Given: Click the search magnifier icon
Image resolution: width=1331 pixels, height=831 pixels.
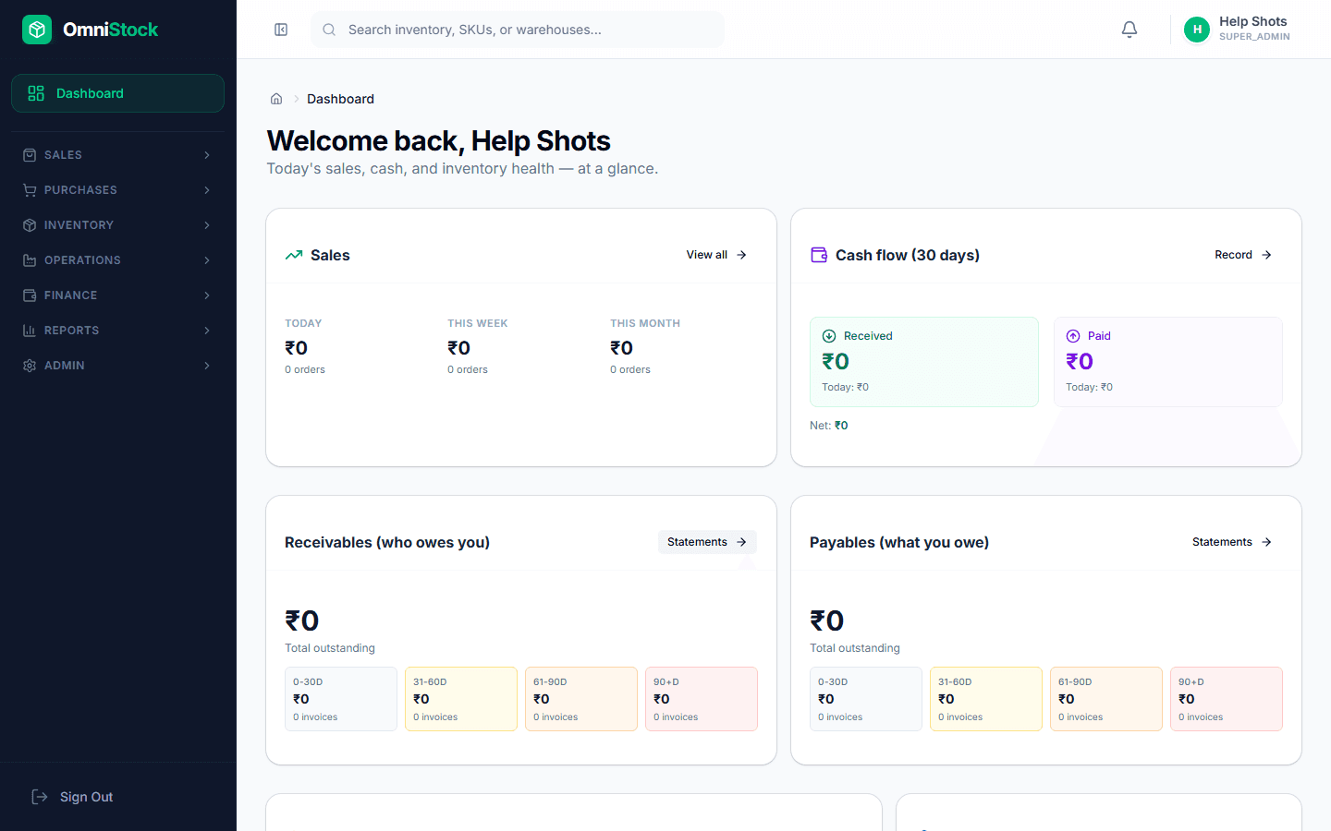Looking at the screenshot, I should [x=329, y=30].
